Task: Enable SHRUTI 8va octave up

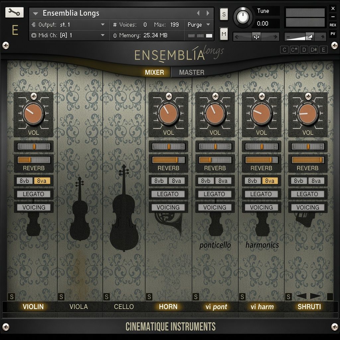Action: coord(316,181)
